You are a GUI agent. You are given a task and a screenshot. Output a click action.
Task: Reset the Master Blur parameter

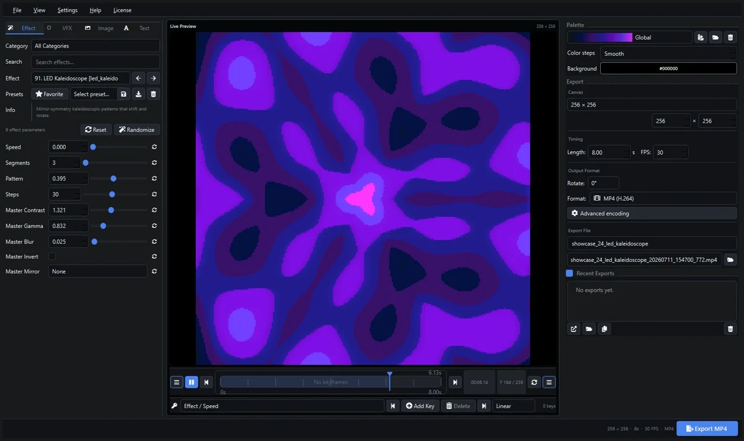click(154, 242)
